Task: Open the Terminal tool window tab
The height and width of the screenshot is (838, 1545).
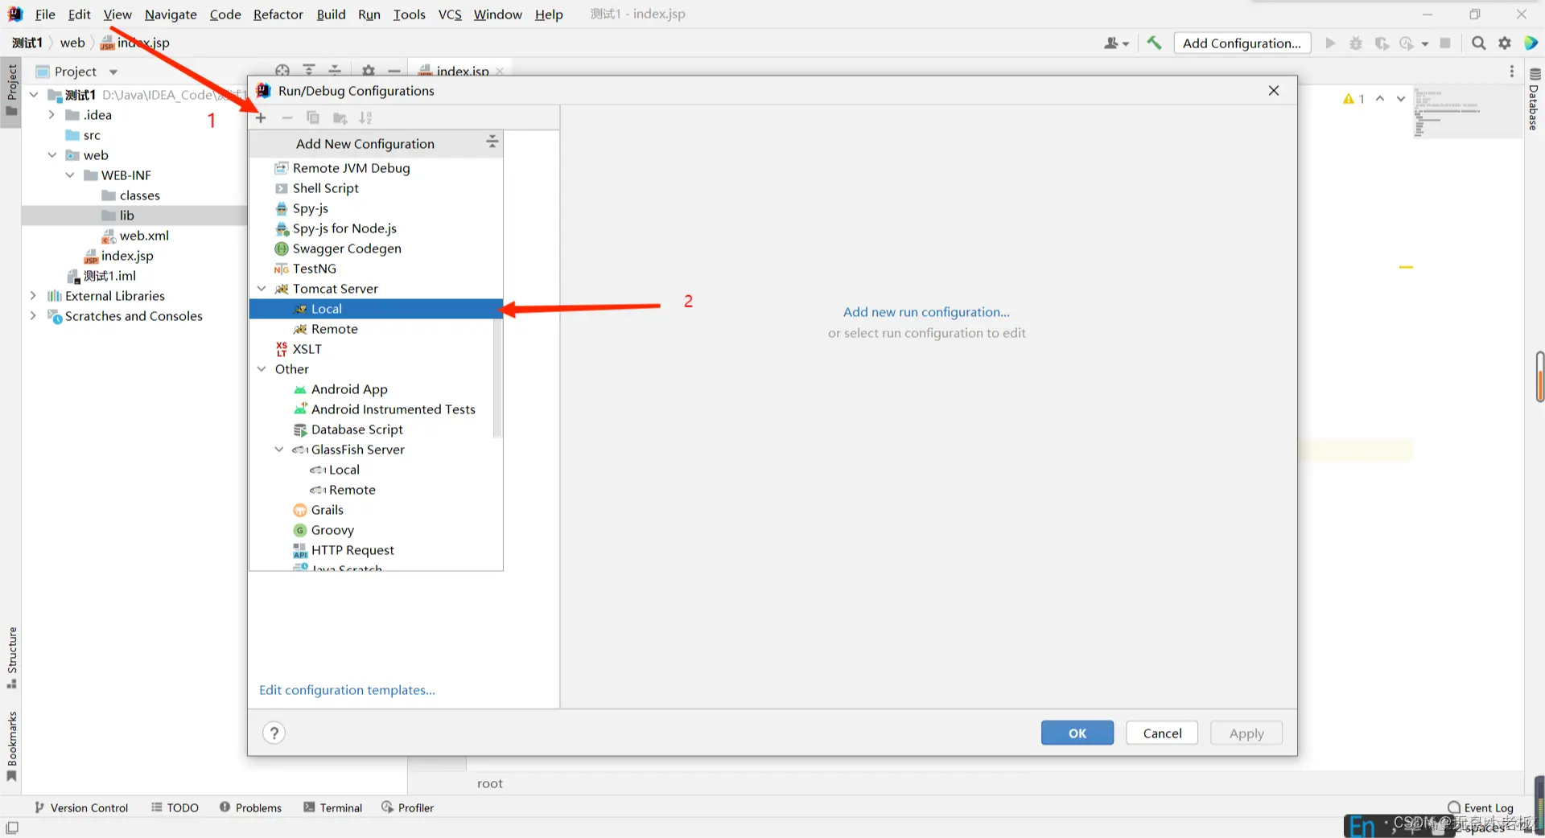Action: click(x=333, y=807)
